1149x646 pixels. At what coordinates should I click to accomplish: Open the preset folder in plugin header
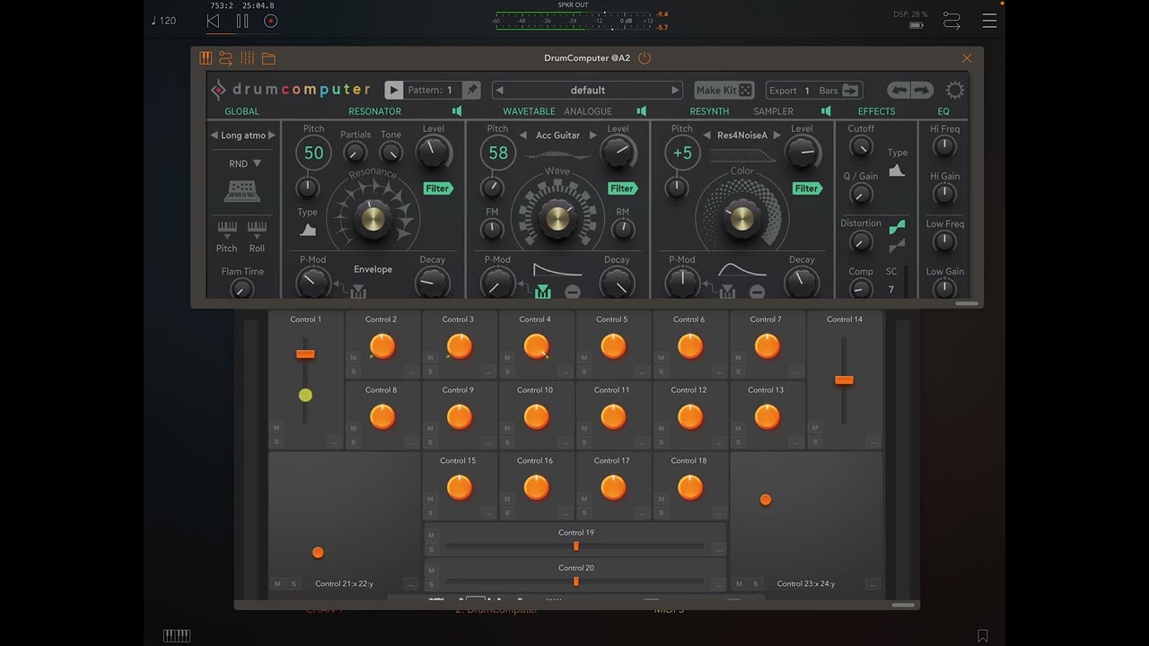[x=268, y=58]
